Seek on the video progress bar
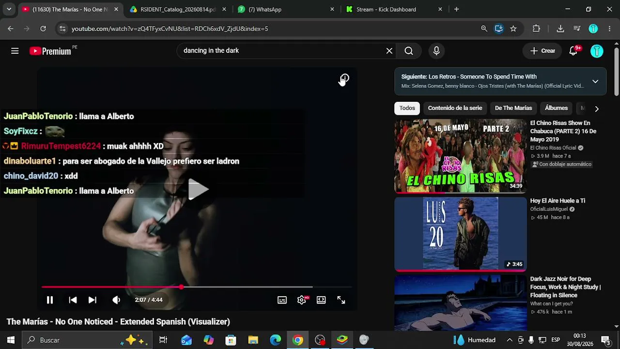This screenshot has width=620, height=349. pos(197,287)
